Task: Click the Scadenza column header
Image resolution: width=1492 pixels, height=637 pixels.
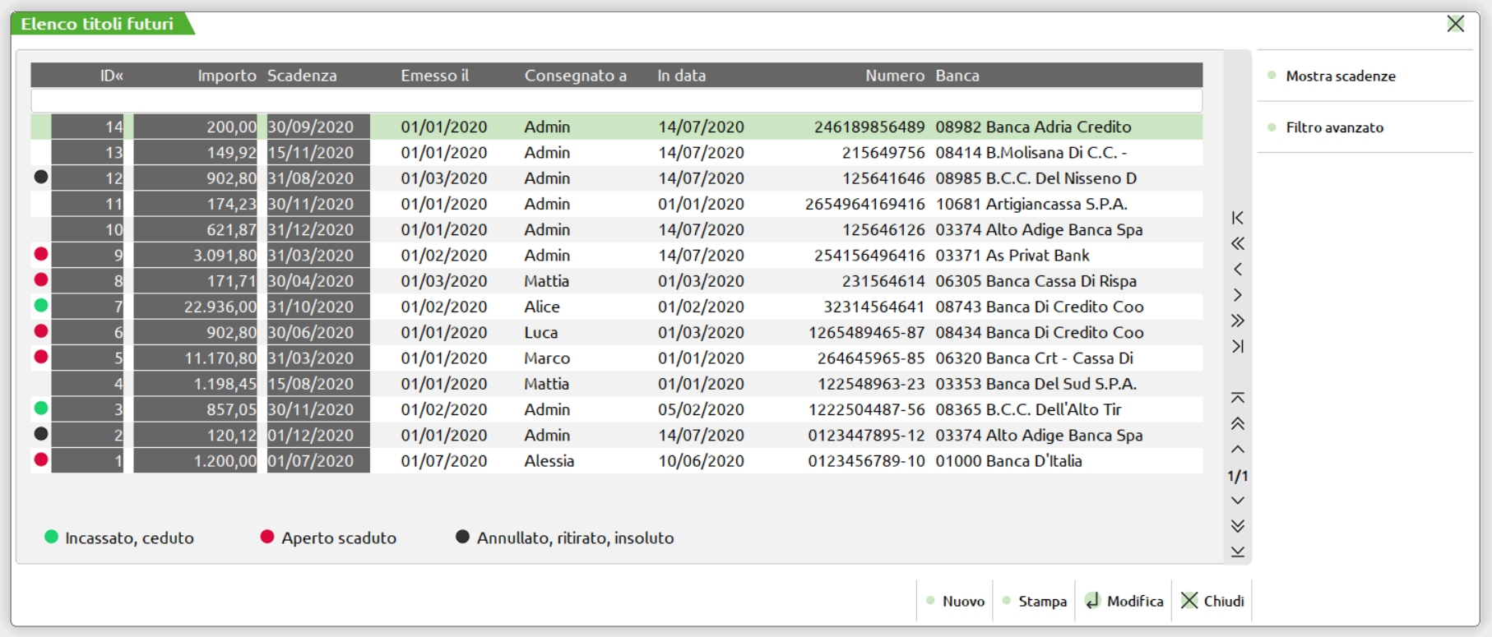Action: 302,76
